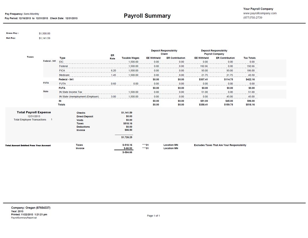The width and height of the screenshot is (308, 238).
Task: Click the Federal - 941 ER contribution $114.75
Action: (228, 80)
